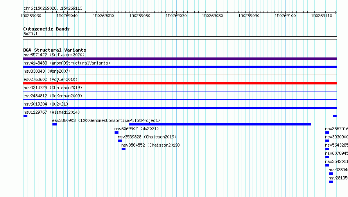Image resolution: width=348 pixels, height=197 pixels.
Task: Click ruler position 150269110
Action: [321, 16]
